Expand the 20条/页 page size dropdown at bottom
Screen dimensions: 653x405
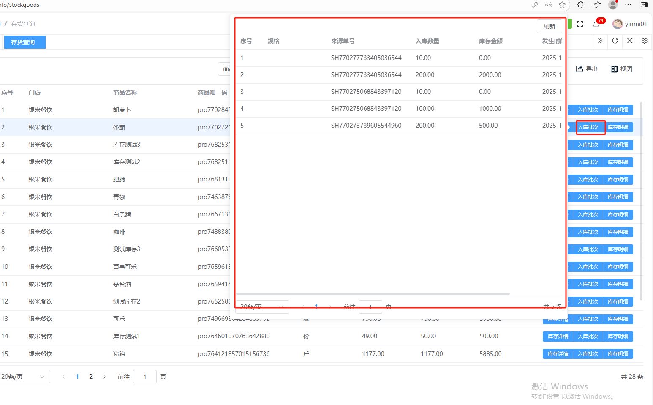click(x=24, y=377)
